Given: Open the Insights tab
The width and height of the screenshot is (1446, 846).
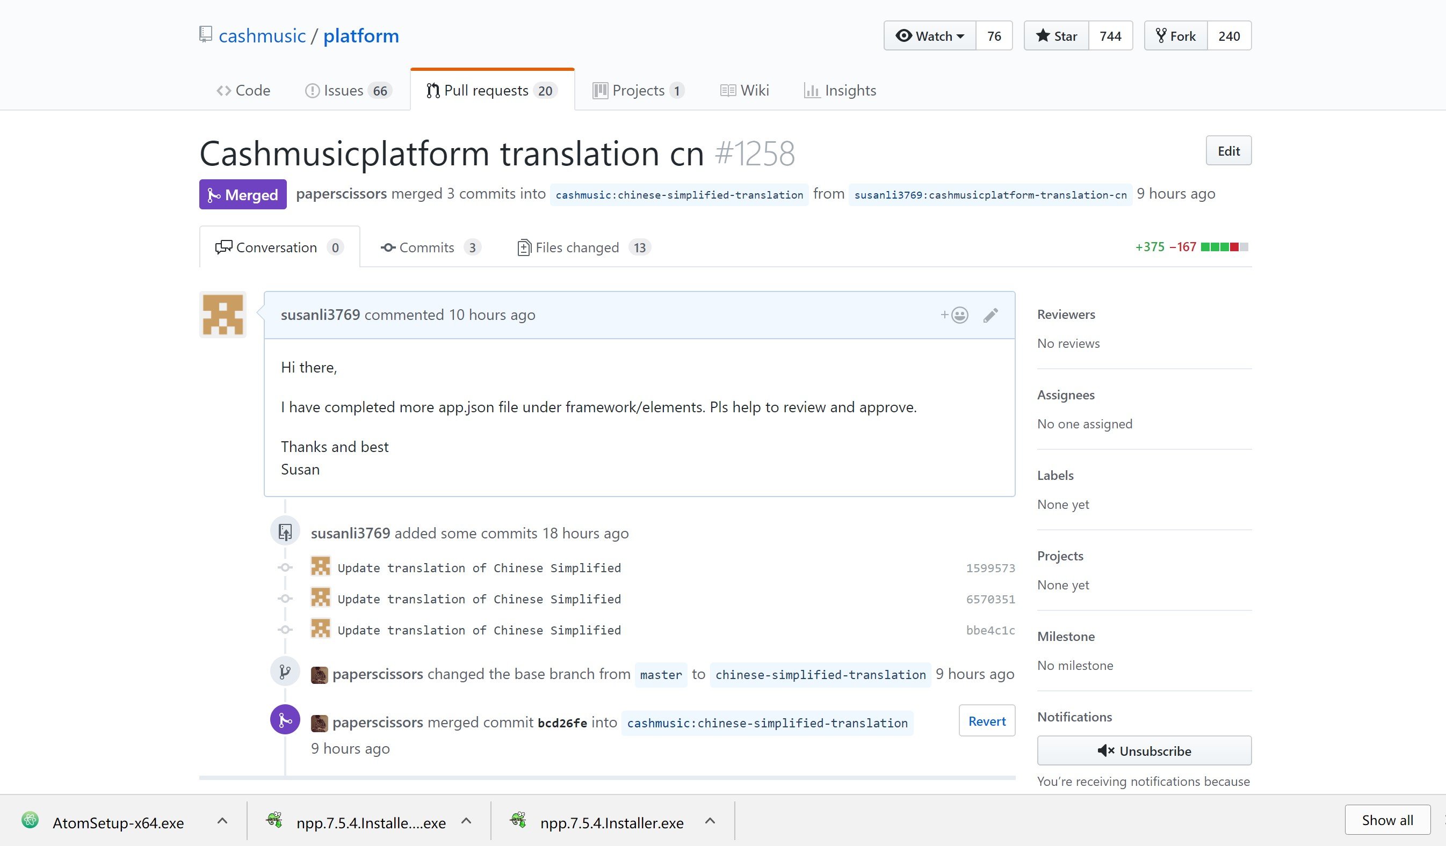Looking at the screenshot, I should 840,90.
